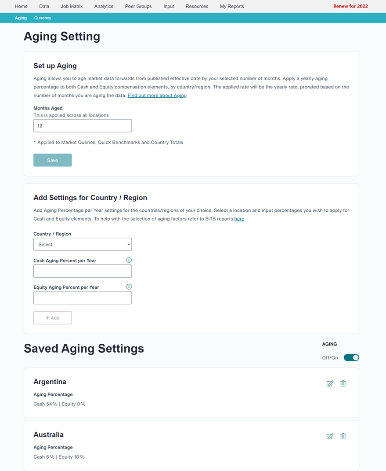Open the Peer Groups menu
The height and width of the screenshot is (471, 386).
[138, 6]
